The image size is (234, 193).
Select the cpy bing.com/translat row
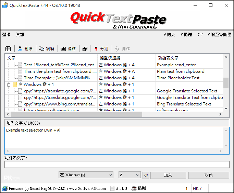(x=114, y=104)
